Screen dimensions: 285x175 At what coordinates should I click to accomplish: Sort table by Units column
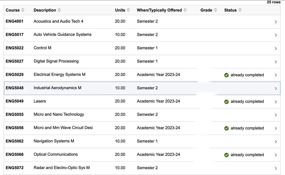click(x=128, y=10)
